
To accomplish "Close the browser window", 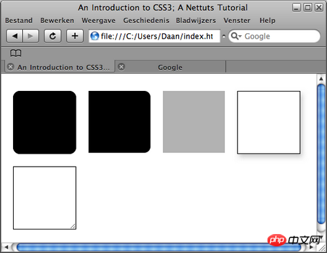I will [x=319, y=8].
